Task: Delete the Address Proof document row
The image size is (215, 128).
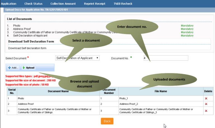Action: [206, 104]
